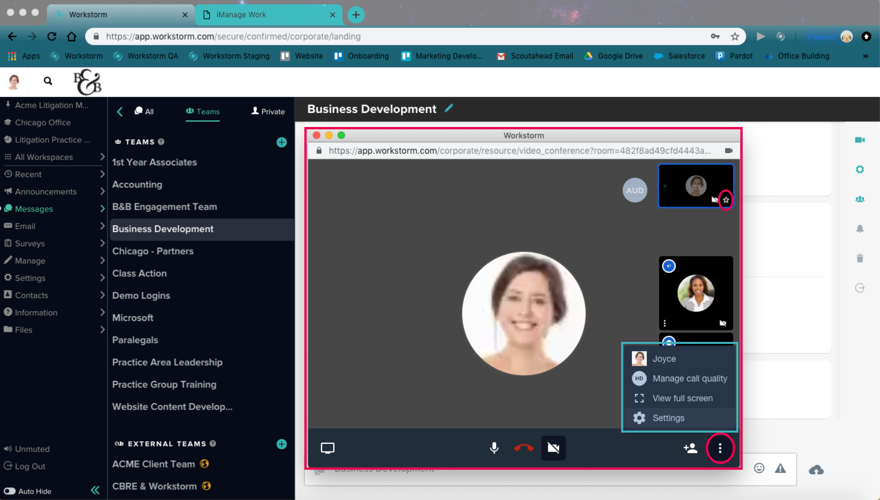Click the add participant icon
880x500 pixels.
click(690, 448)
